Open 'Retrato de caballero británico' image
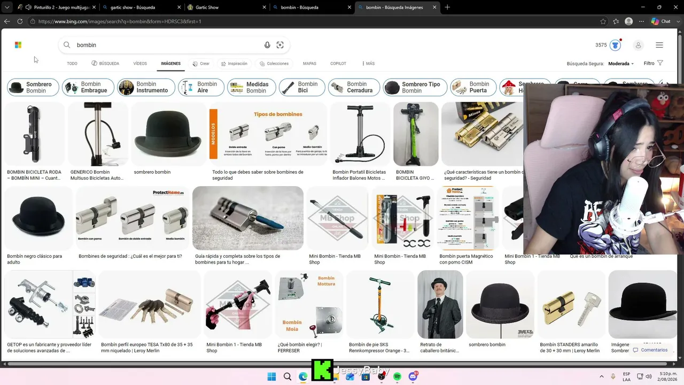This screenshot has width=684, height=385. coord(440,304)
